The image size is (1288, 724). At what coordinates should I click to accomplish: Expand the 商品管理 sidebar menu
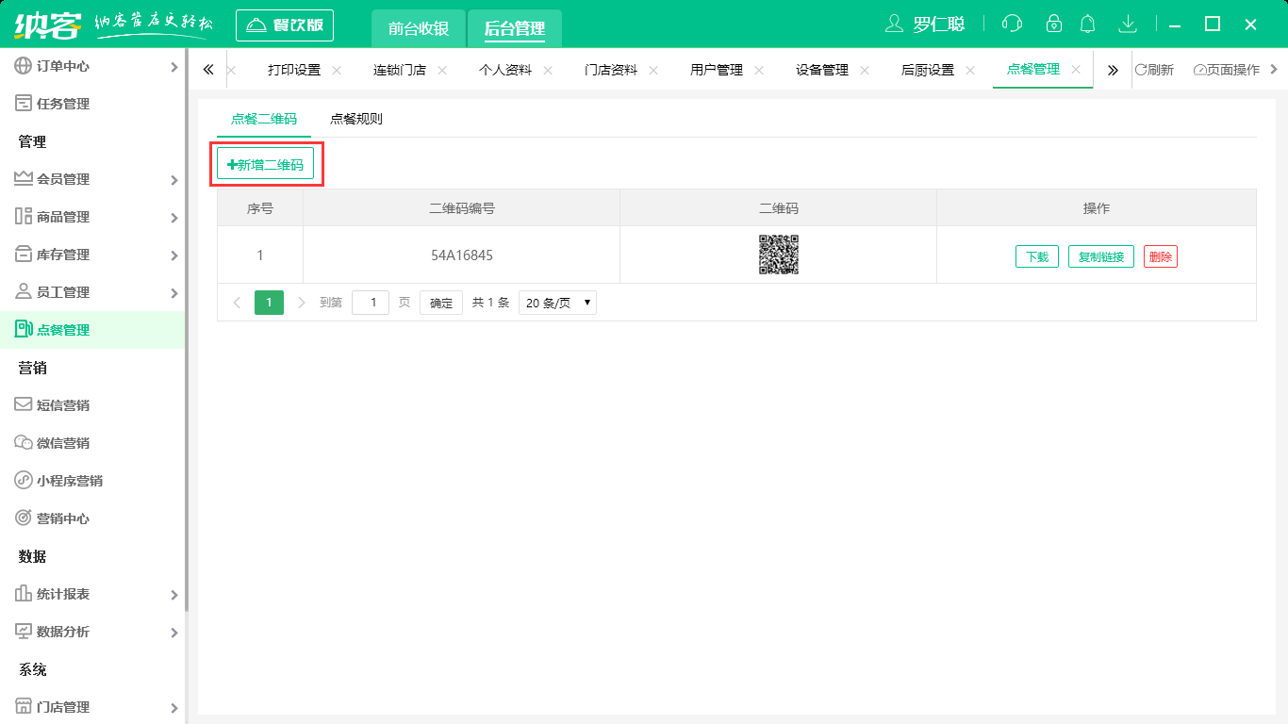pos(92,217)
